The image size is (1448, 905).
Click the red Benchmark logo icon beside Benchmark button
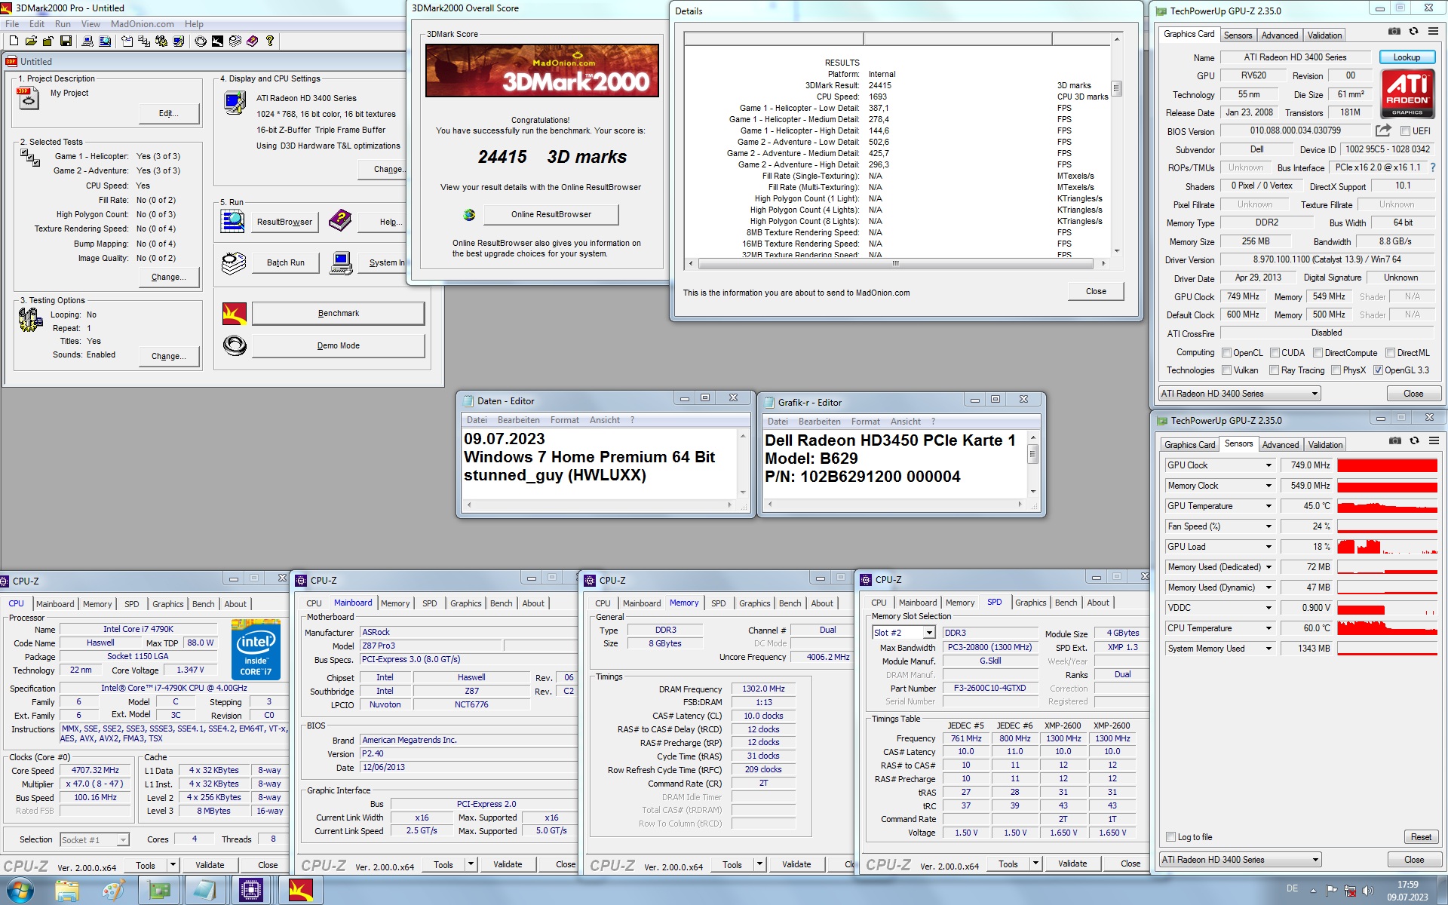(x=235, y=314)
